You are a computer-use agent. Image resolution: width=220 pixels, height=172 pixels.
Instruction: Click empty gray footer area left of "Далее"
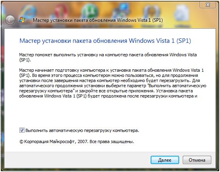[77, 160]
